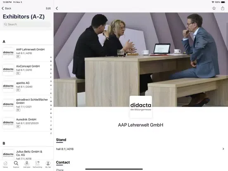Open the My fair tab

point(48,164)
